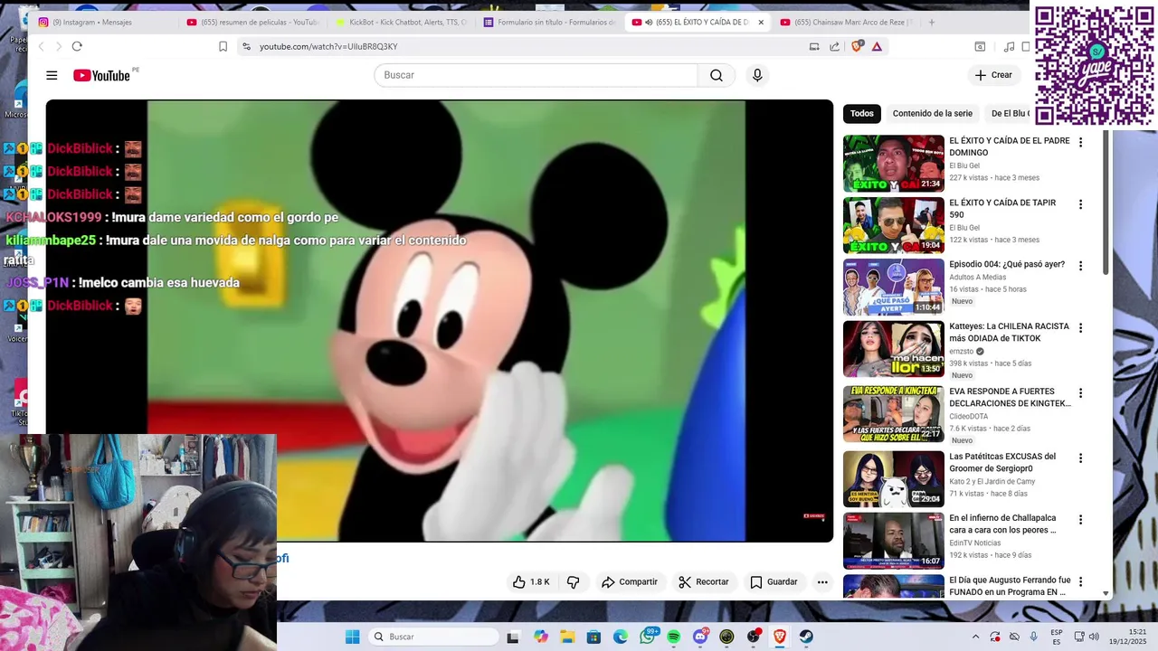
Task: Open more options for Challapalca video
Action: (x=1080, y=520)
